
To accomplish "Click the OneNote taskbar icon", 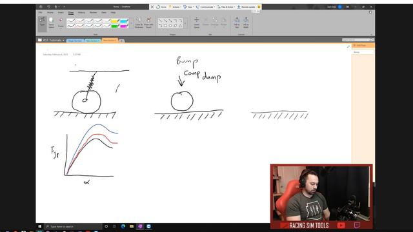I will click(140, 226).
